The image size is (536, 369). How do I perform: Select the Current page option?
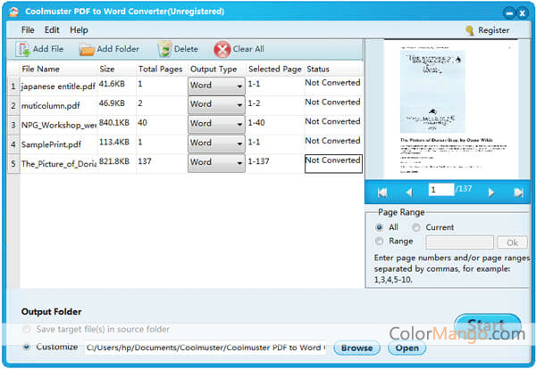tap(416, 227)
